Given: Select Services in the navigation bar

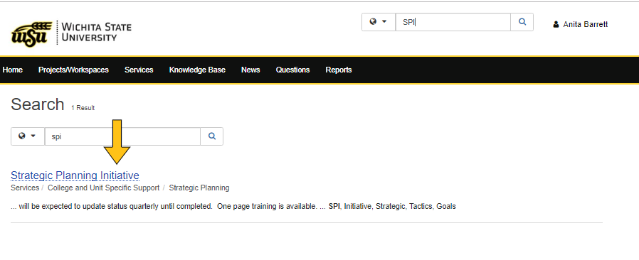Looking at the screenshot, I should click(x=139, y=70).
